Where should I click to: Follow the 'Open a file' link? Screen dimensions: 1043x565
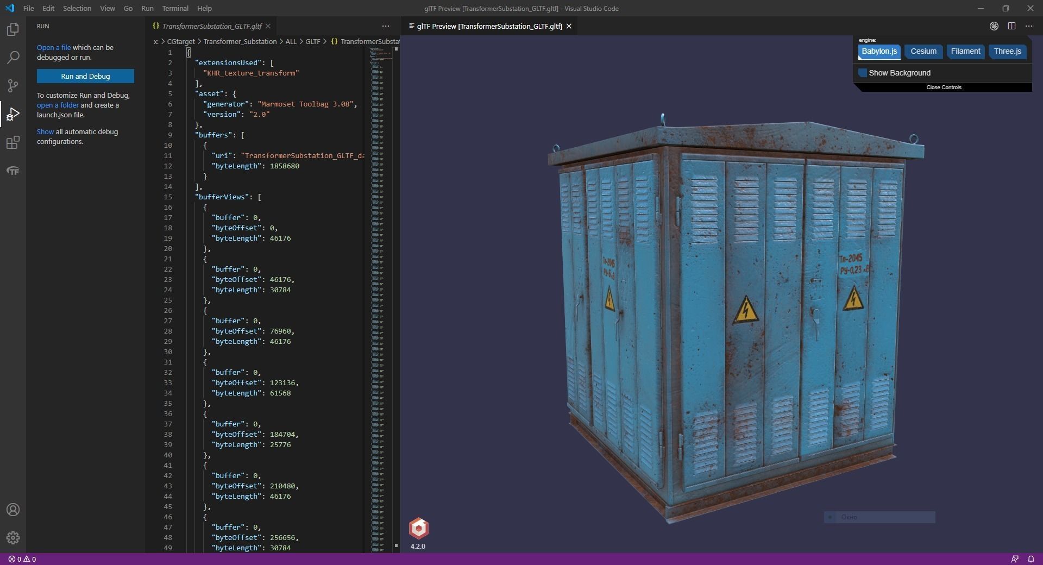(x=54, y=47)
